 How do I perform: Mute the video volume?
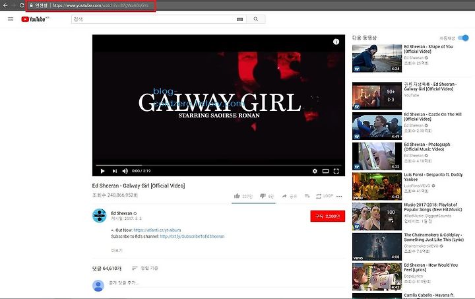click(x=125, y=171)
